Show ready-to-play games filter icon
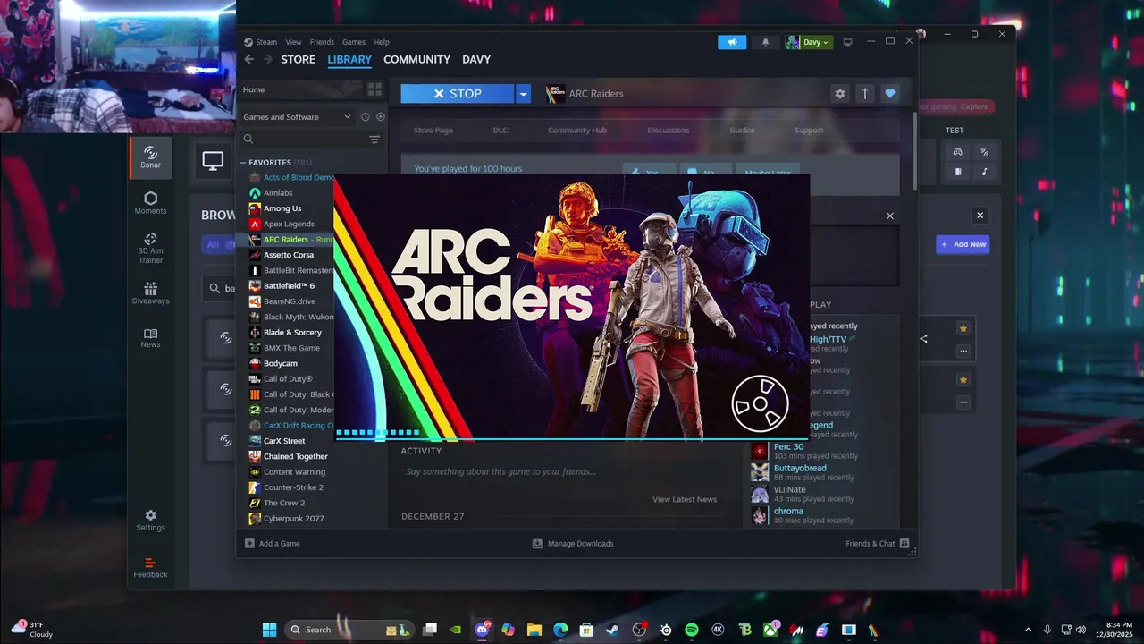 point(381,117)
